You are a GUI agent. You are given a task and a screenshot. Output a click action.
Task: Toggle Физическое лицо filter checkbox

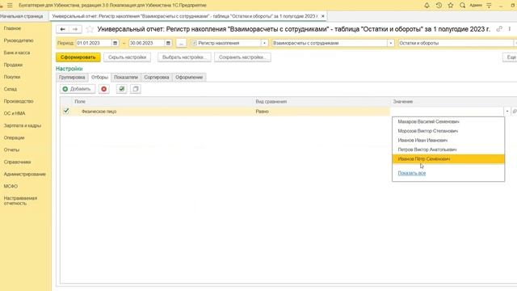[66, 111]
